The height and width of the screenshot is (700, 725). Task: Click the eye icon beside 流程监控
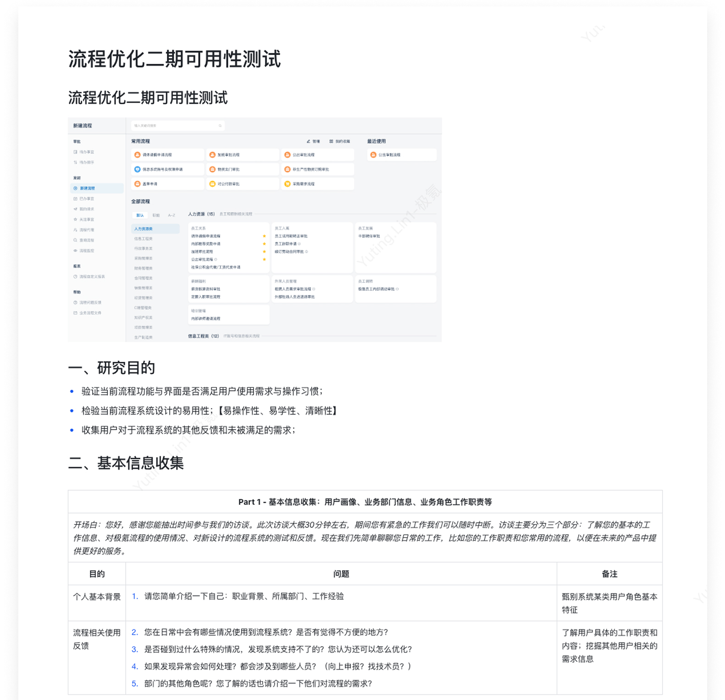pos(75,251)
